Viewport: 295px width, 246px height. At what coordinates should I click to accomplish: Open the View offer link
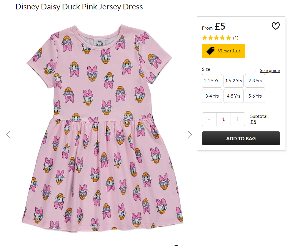pyautogui.click(x=229, y=51)
